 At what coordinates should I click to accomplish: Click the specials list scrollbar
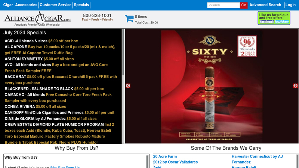coord(123,52)
